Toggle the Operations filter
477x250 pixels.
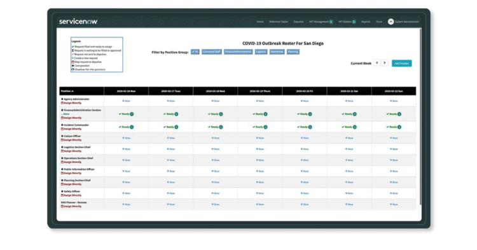coord(277,52)
